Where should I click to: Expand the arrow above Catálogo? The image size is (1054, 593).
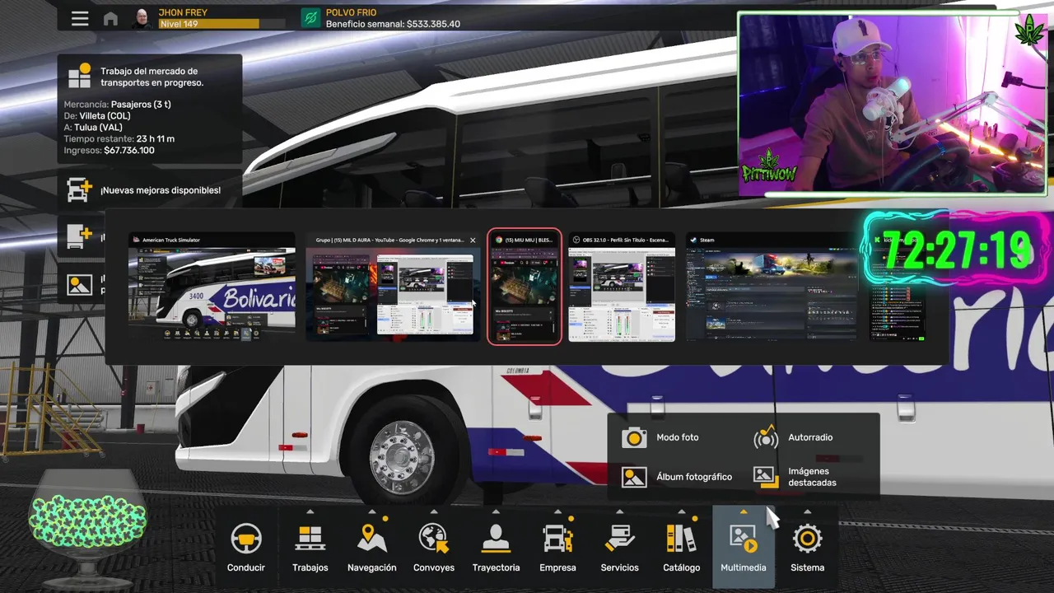[x=682, y=511]
